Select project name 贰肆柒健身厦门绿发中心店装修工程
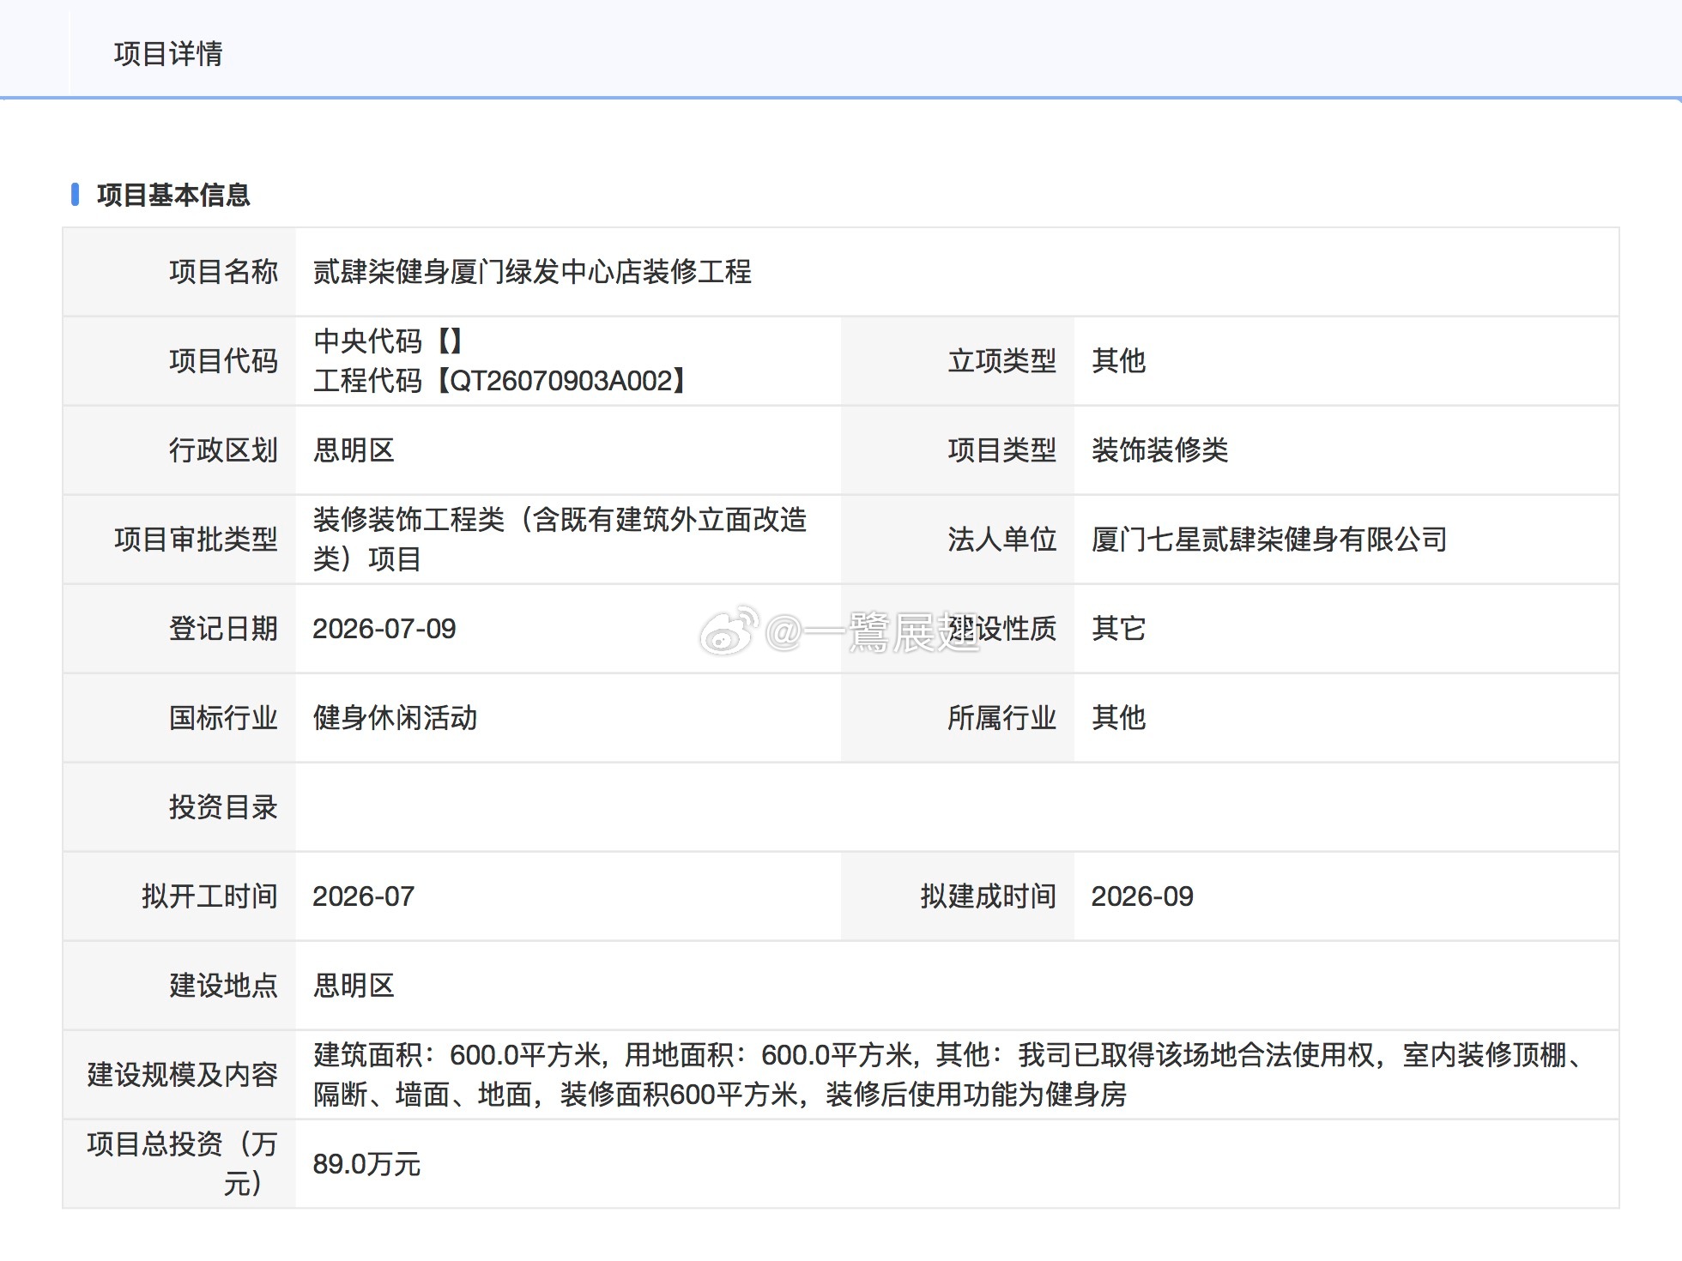Viewport: 1682px width, 1261px height. 532,272
